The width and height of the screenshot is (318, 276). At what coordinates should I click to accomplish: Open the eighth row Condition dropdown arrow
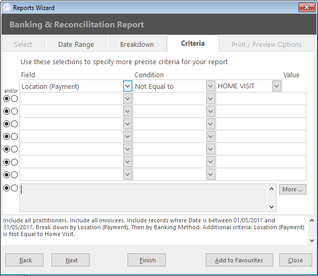coord(210,175)
